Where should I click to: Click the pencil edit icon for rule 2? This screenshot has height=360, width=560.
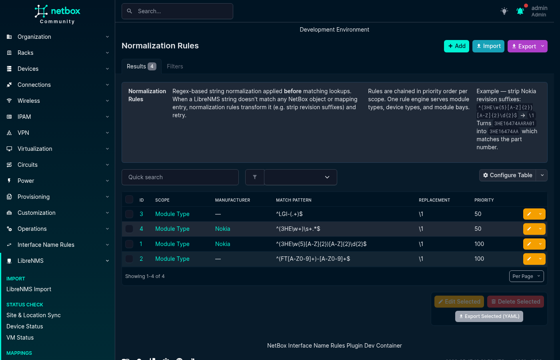coord(529,259)
